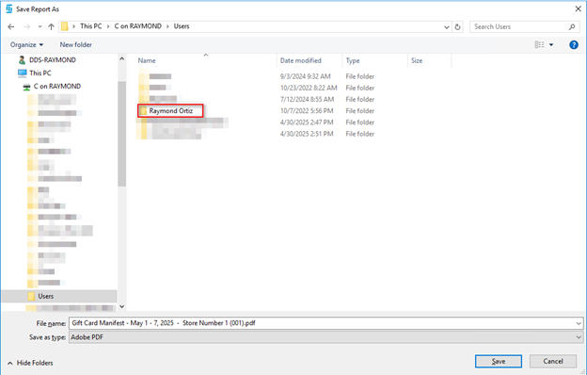This screenshot has width=587, height=375.
Task: Expand the File name dropdown arrow
Action: coord(579,323)
